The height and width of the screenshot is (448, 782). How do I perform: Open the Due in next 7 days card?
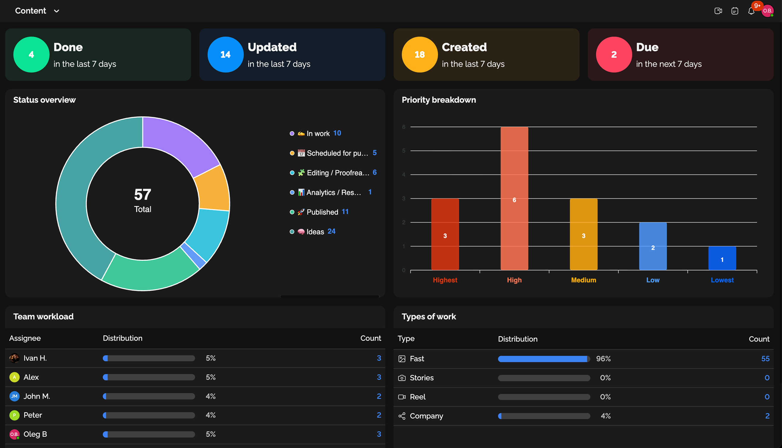pos(680,55)
